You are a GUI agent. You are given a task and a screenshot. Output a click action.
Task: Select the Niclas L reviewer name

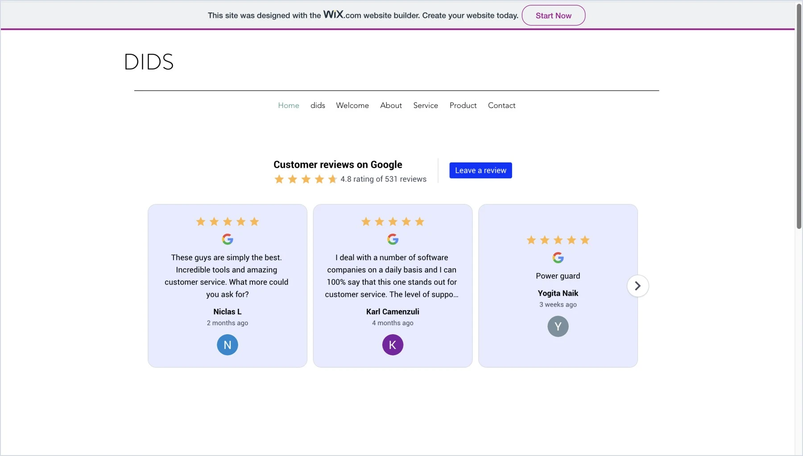coord(228,312)
